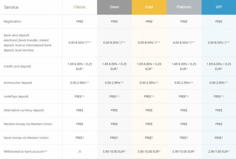Select the Classic column header
This screenshot has height=159, width=236.
79,7
